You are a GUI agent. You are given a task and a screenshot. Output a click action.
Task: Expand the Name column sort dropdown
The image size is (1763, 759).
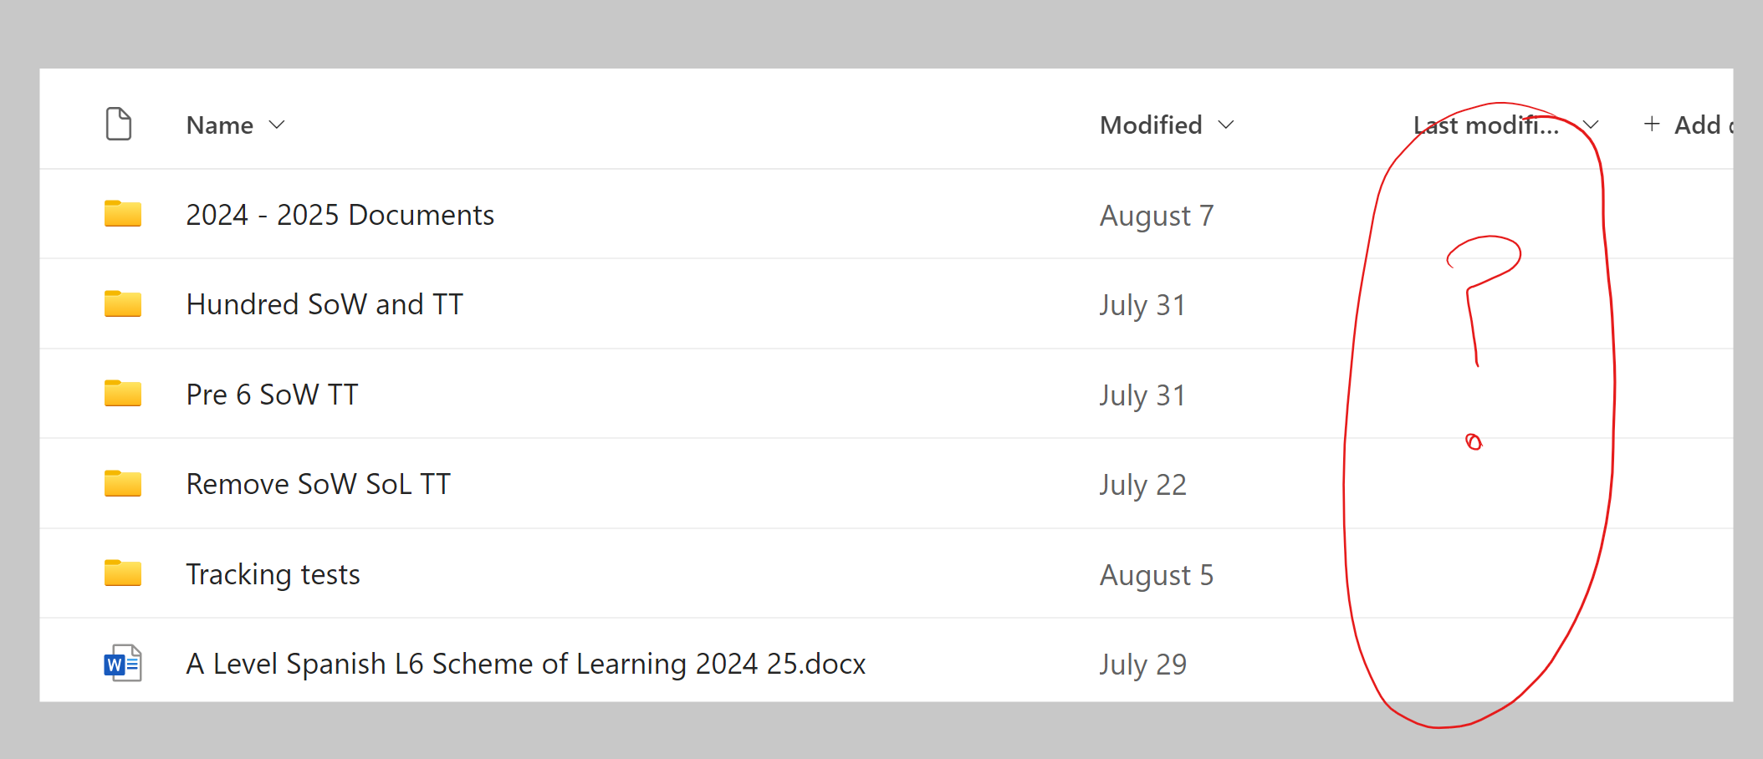[277, 125]
